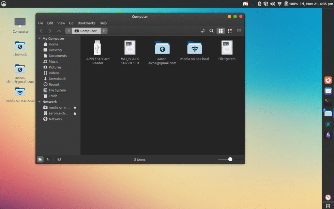Open the Bookmarks menu

point(86,23)
